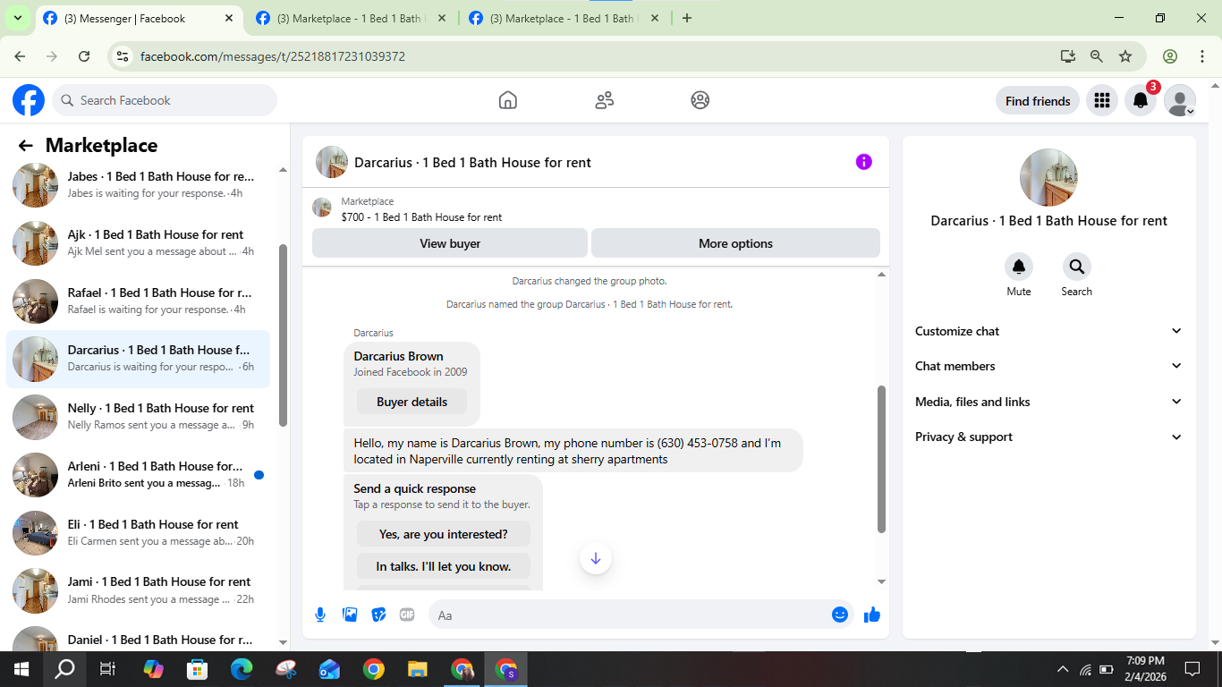Screen dimensions: 1222x687
Task: Click the chat messages scrollbar
Action: click(x=881, y=459)
